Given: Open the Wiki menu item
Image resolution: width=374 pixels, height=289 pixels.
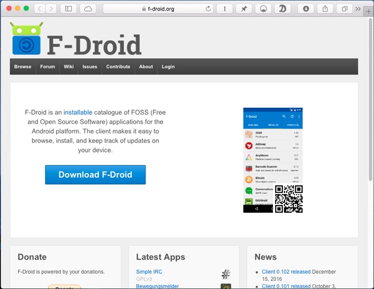Looking at the screenshot, I should tap(68, 66).
